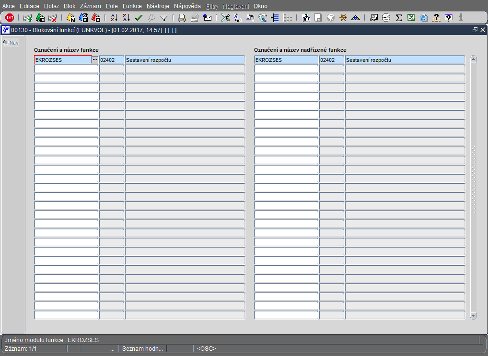Click the calendar clock icon
Image resolution: width=488 pixels, height=356 pixels.
386,18
